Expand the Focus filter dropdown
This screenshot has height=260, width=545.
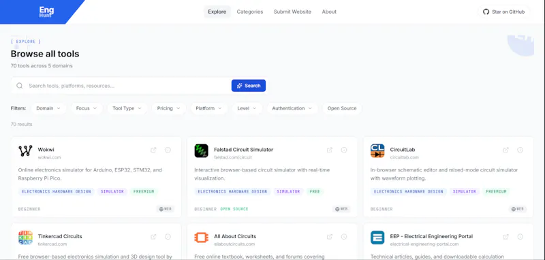(87, 108)
